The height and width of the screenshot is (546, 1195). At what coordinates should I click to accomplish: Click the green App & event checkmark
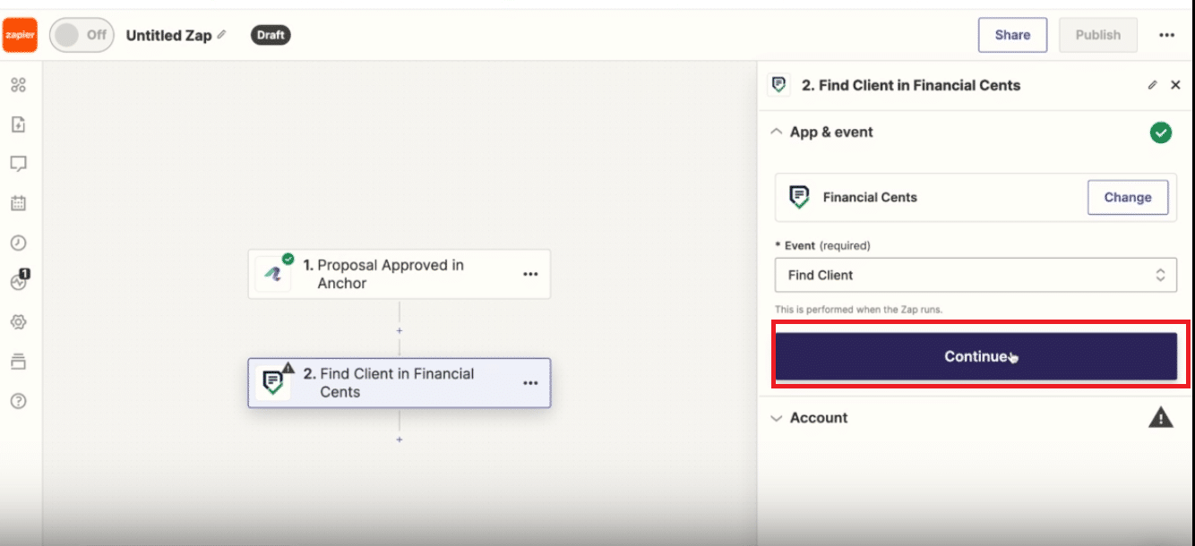click(1161, 132)
